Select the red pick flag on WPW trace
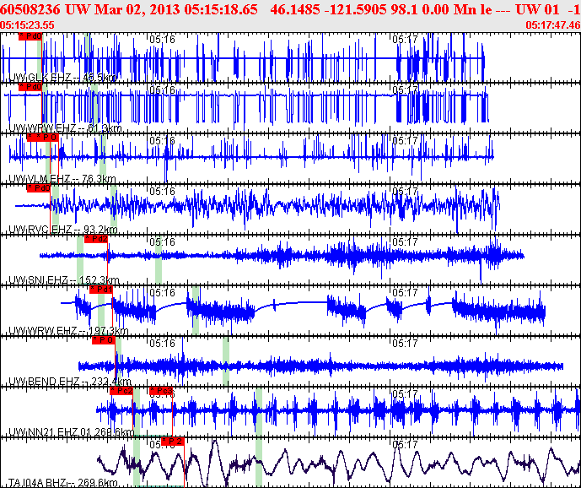Image resolution: width=581 pixels, height=488 pixels. pyautogui.click(x=30, y=87)
